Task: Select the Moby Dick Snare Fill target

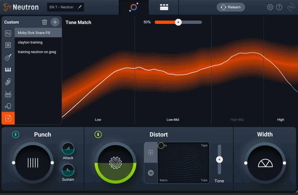Action: [38, 33]
